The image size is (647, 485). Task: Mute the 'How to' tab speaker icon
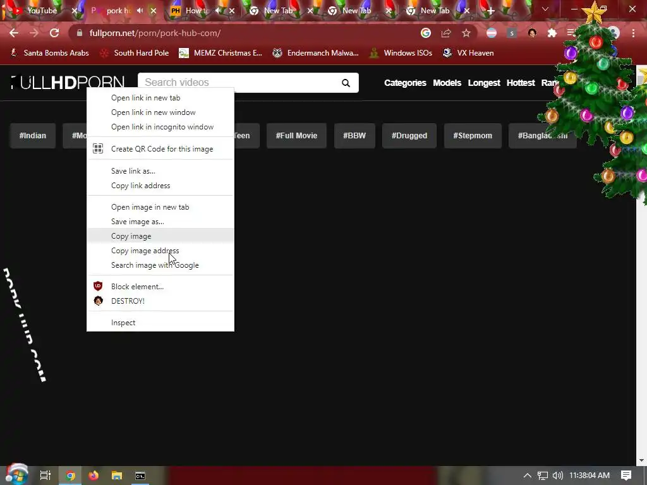(219, 11)
